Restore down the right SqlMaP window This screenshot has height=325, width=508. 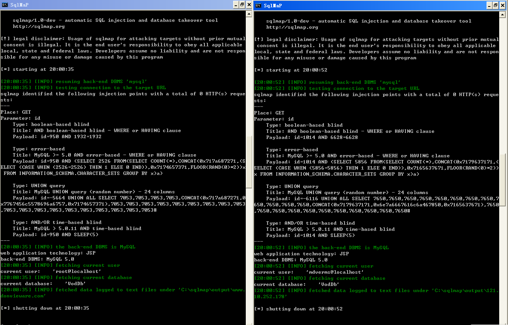[496, 5]
